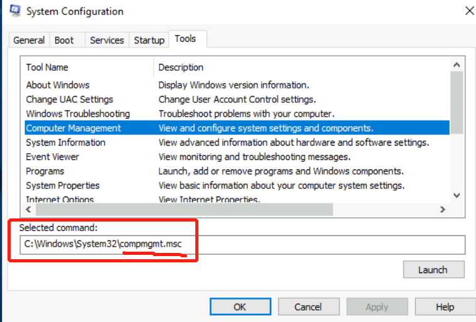Click the horizontal scrollbar right arrow

[442, 210]
